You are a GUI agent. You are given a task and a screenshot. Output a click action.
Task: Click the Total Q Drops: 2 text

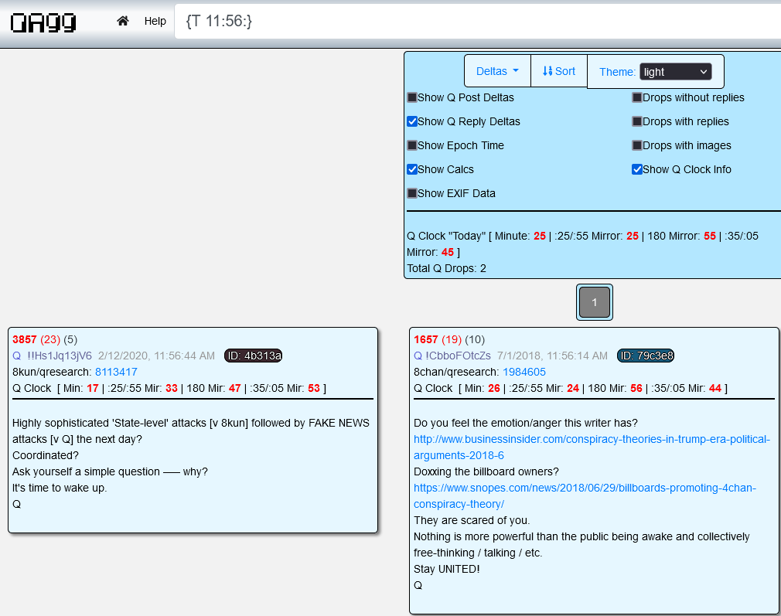coord(446,268)
